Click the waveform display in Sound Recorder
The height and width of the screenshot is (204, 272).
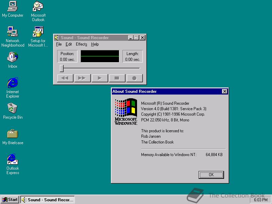[100, 56]
